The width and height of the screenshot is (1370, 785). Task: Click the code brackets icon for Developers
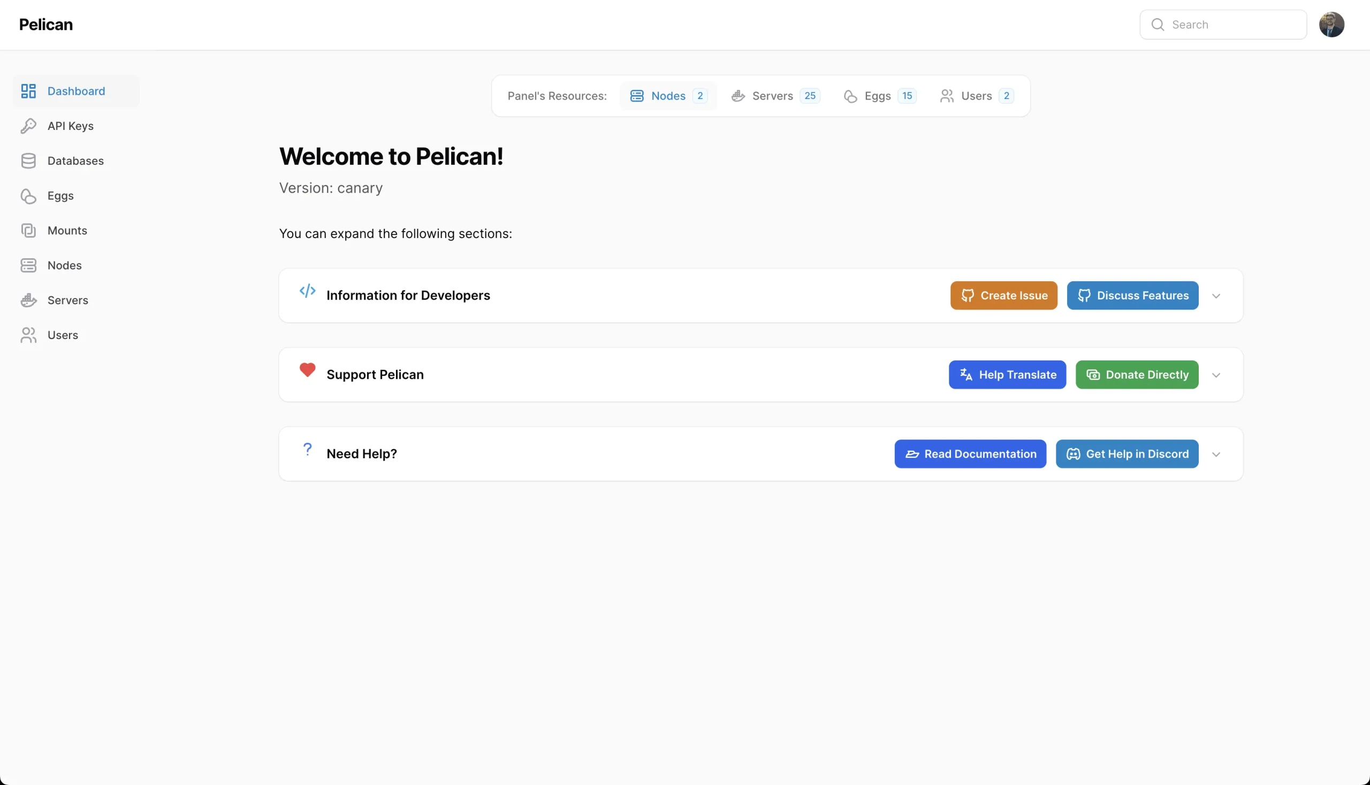click(308, 291)
